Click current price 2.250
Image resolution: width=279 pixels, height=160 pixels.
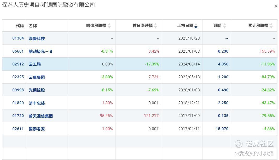pyautogui.click(x=223, y=103)
